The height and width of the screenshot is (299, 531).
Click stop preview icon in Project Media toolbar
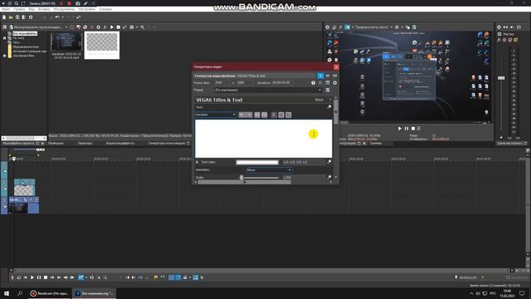pos(118,27)
